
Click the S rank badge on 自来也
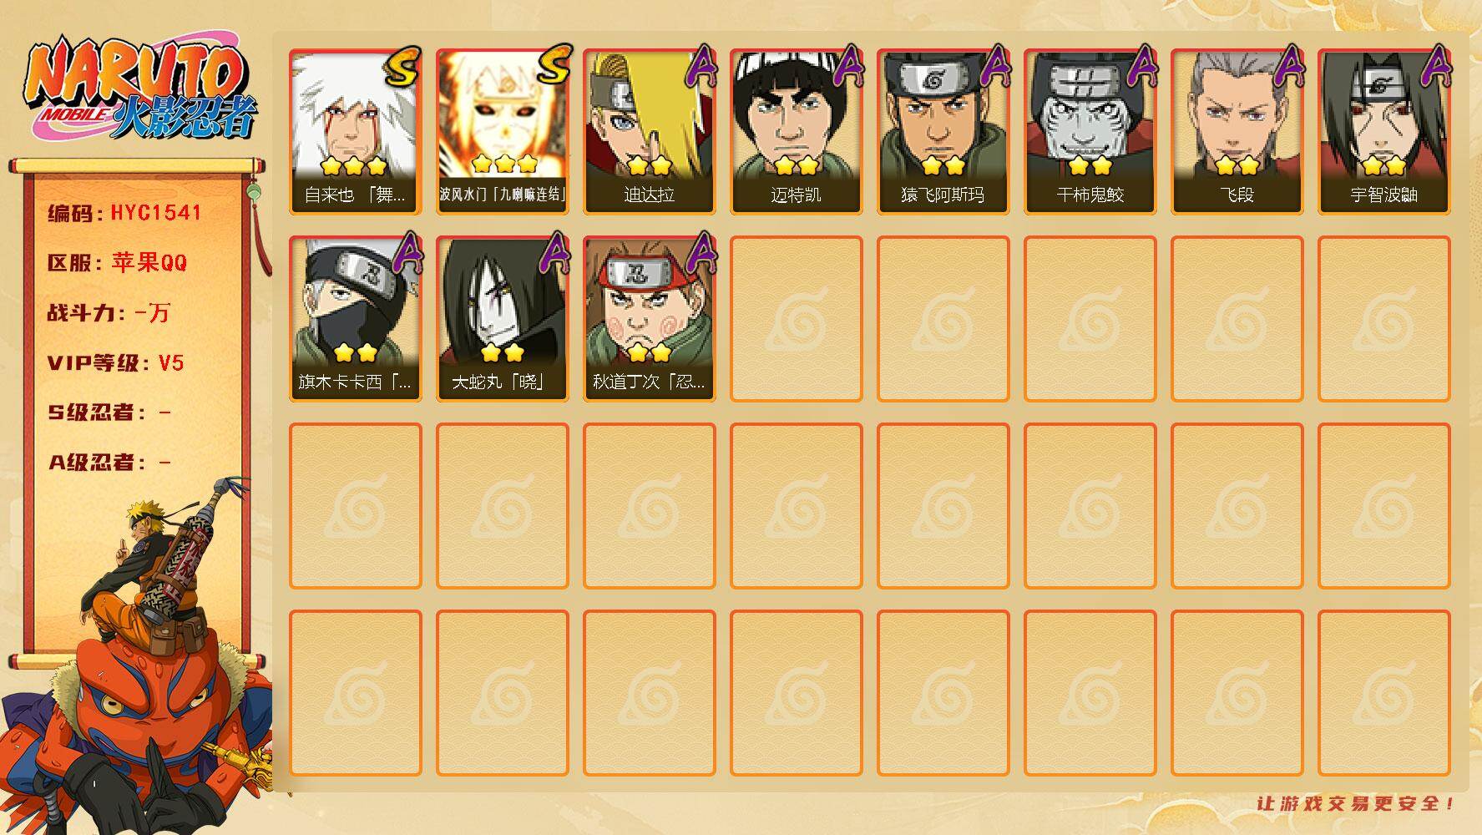pos(402,67)
